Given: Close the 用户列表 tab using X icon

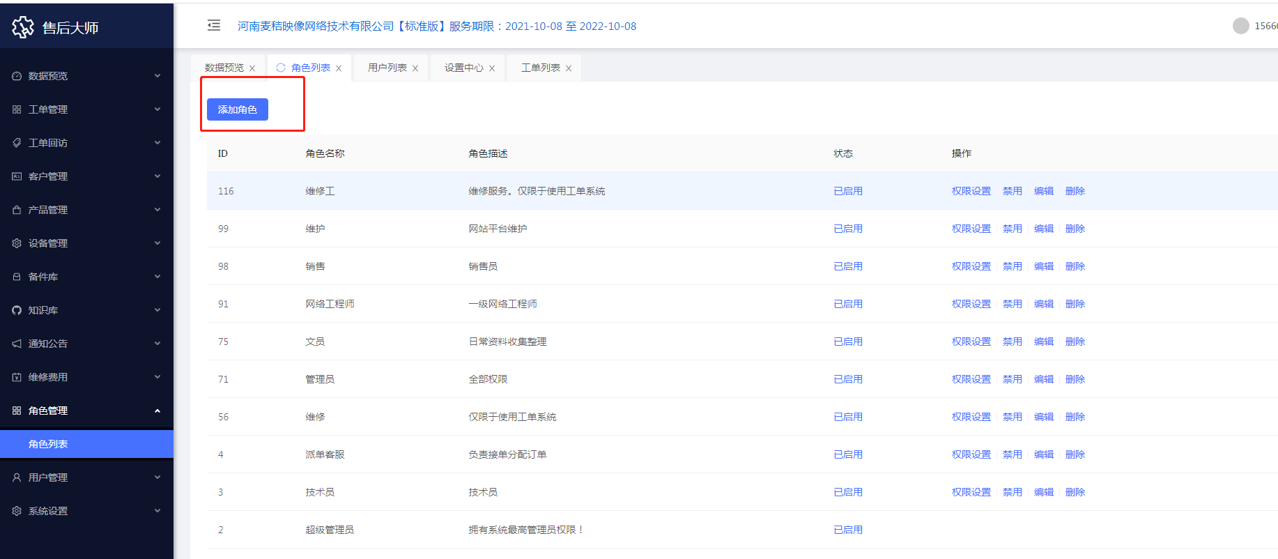Looking at the screenshot, I should tap(415, 68).
